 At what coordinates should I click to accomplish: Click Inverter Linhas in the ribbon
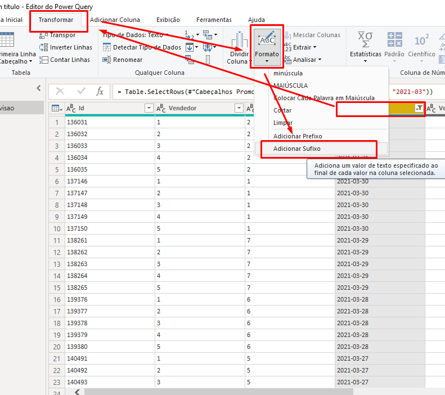click(x=66, y=47)
